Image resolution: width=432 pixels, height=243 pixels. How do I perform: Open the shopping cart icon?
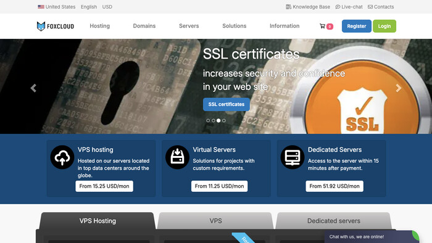point(322,26)
